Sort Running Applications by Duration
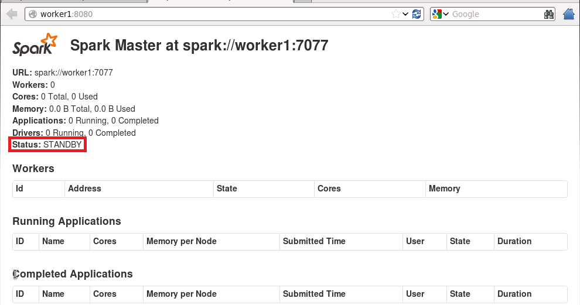 point(531,241)
